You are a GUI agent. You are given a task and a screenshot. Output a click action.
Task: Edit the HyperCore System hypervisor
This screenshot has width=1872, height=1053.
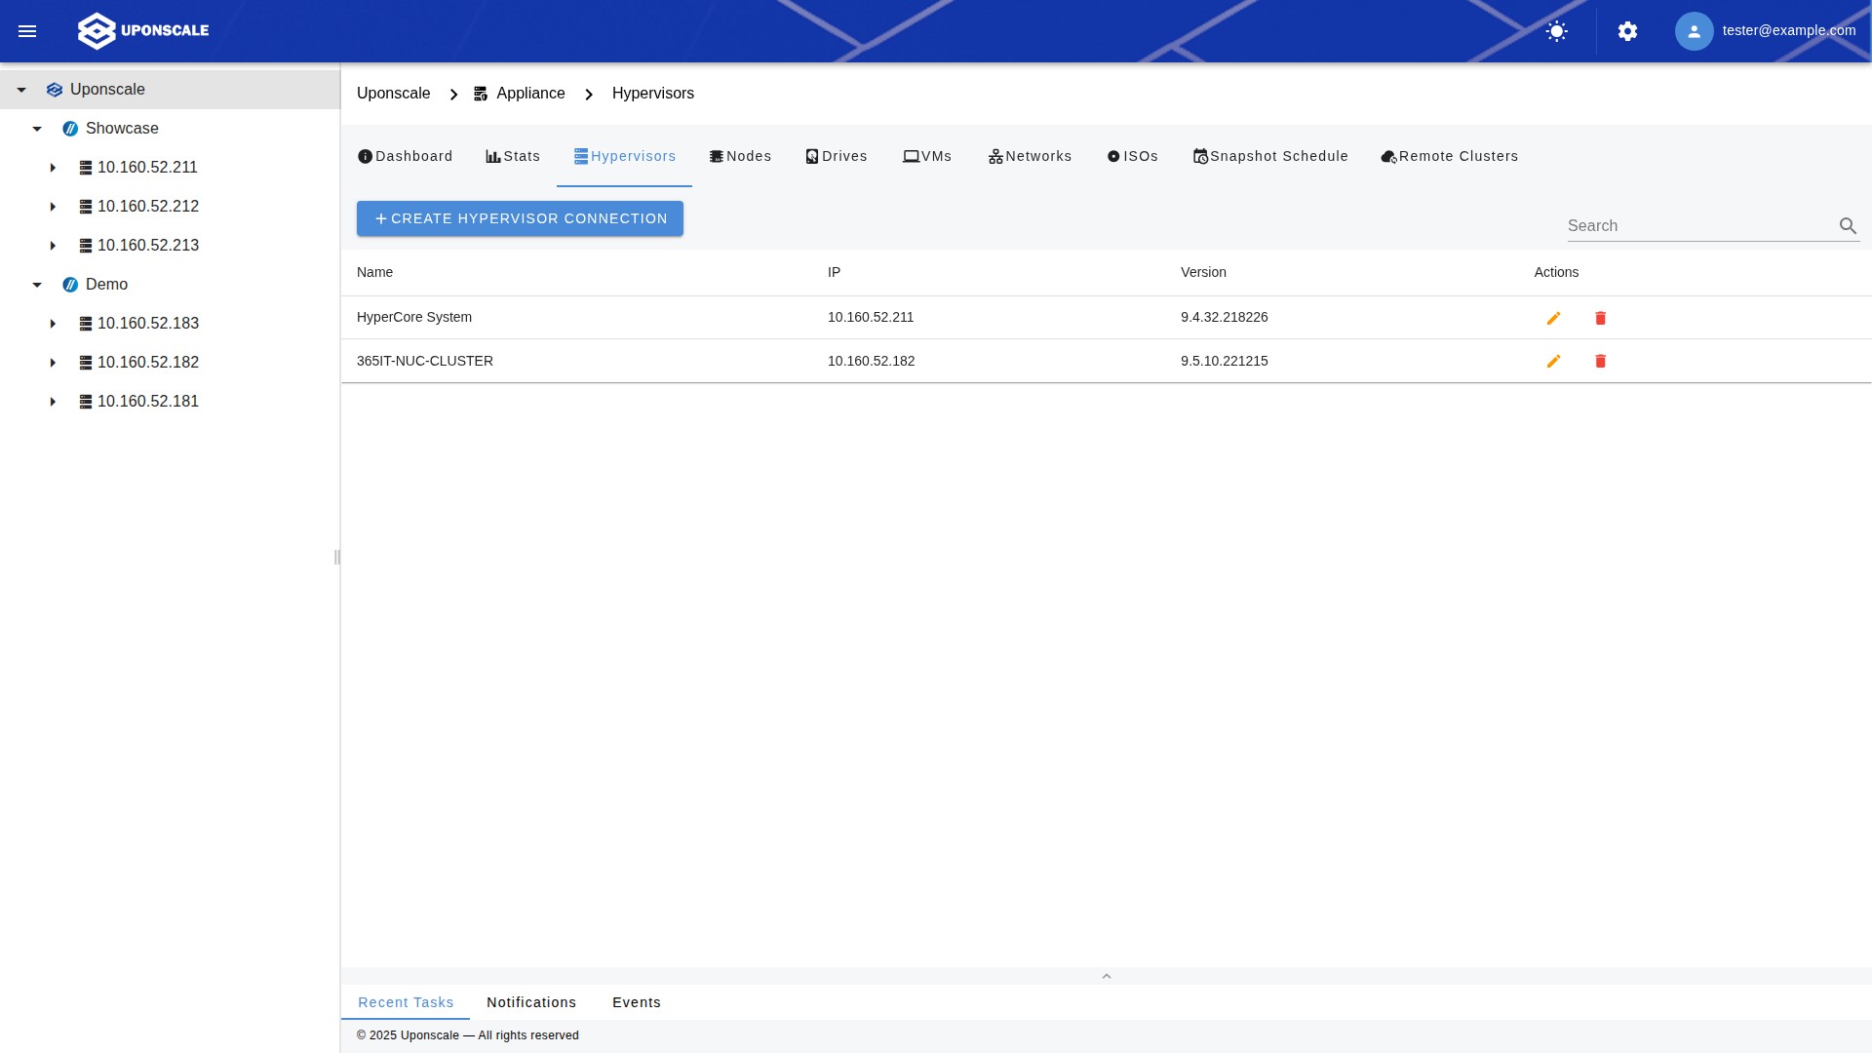pyautogui.click(x=1553, y=318)
